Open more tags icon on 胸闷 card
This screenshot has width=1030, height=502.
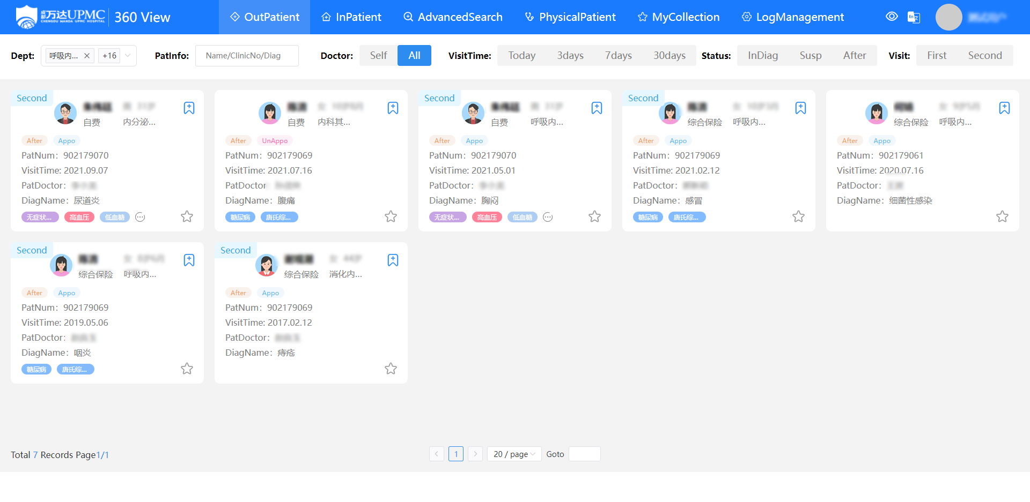click(548, 217)
